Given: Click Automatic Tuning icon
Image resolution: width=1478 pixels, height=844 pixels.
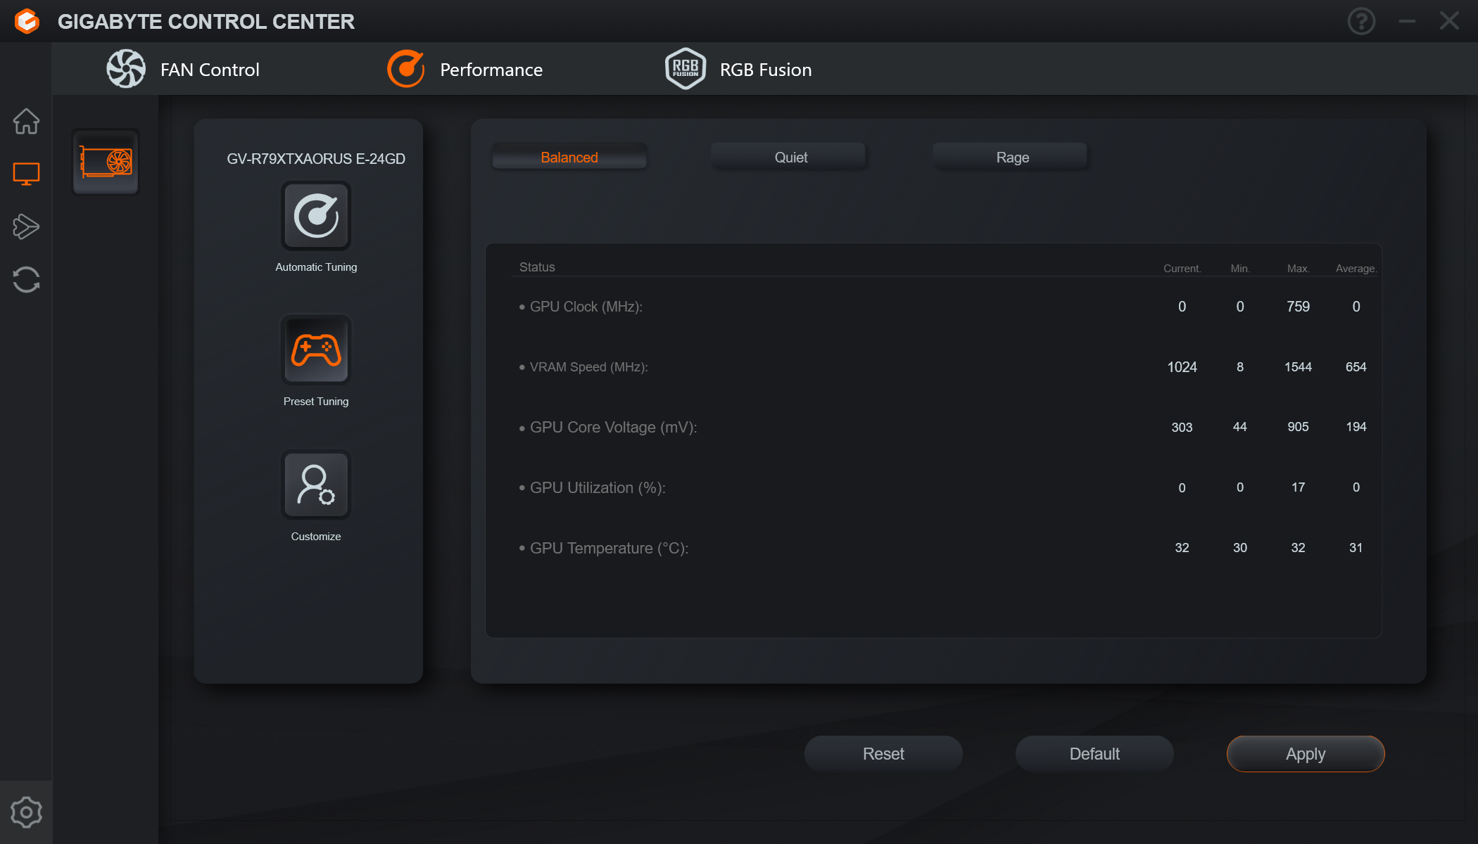Looking at the screenshot, I should 316,216.
